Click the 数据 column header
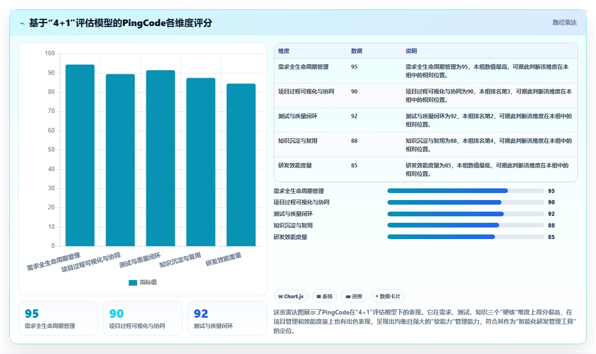 tap(357, 51)
